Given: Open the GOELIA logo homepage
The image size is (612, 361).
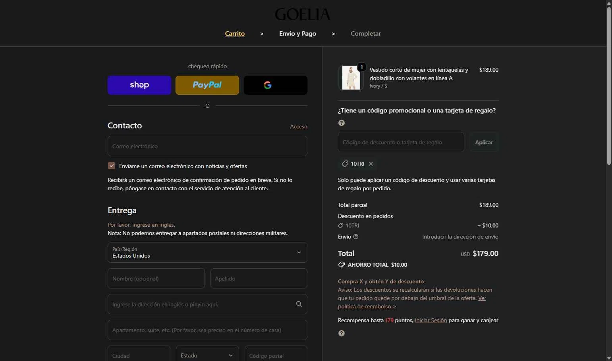Looking at the screenshot, I should (x=303, y=15).
